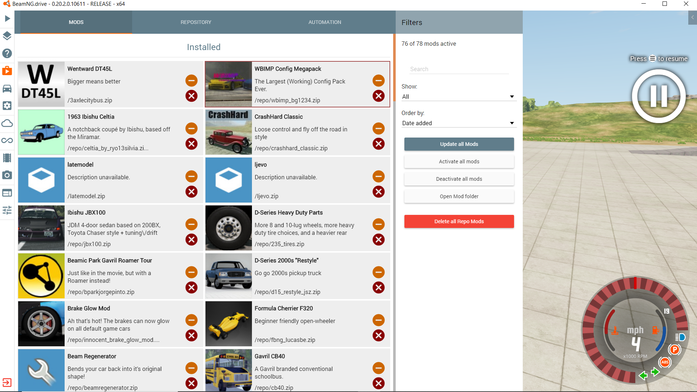Screen dimensions: 697x392
Task: Click the exit icon at the sidebar bottom
Action: click(x=7, y=383)
